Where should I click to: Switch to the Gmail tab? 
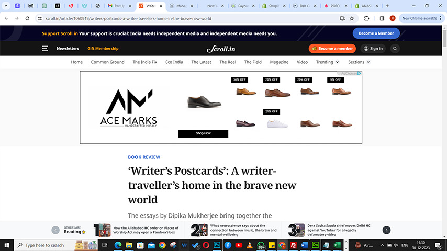tap(119, 6)
